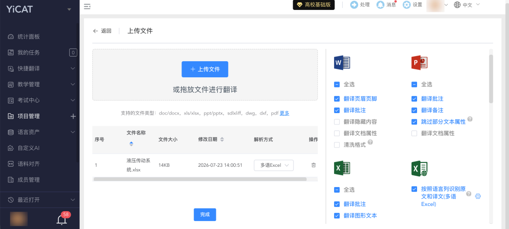Uncheck Word 翻译页眉页脚 checkbox

click(x=337, y=99)
